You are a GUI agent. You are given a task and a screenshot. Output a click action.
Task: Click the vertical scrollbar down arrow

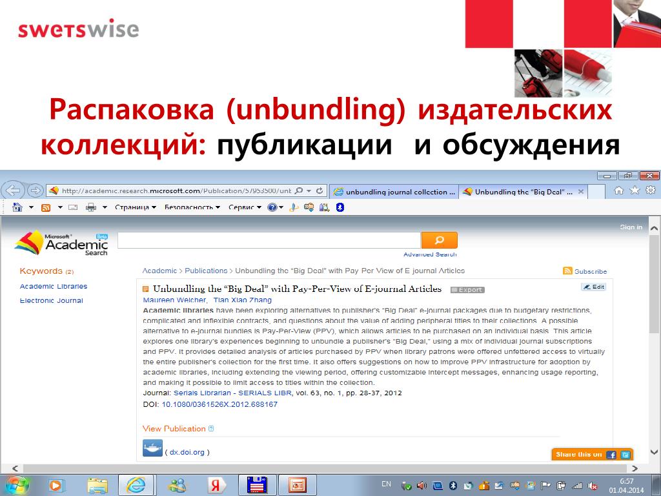(x=655, y=452)
